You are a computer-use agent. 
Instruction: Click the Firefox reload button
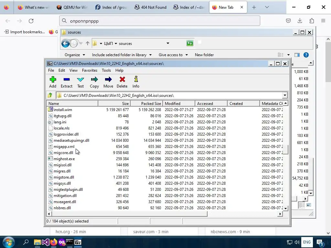click(x=31, y=21)
